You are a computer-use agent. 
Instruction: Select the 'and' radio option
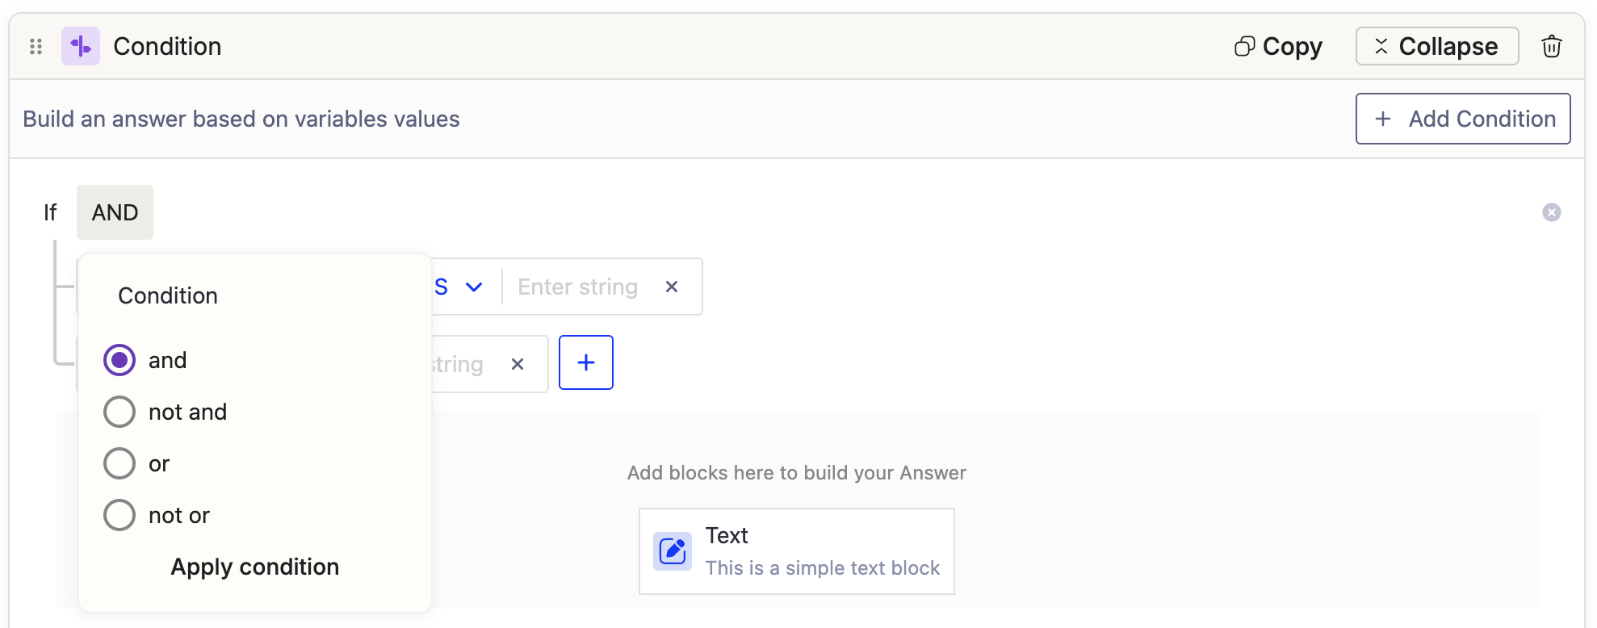(119, 360)
